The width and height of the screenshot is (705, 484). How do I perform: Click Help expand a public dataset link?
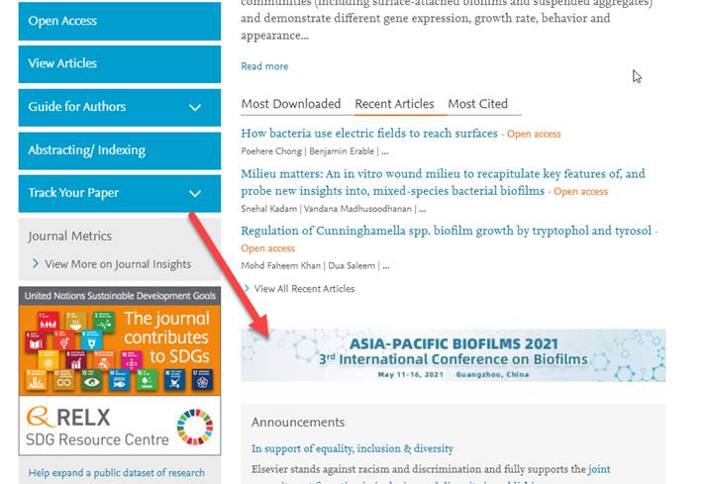click(117, 473)
